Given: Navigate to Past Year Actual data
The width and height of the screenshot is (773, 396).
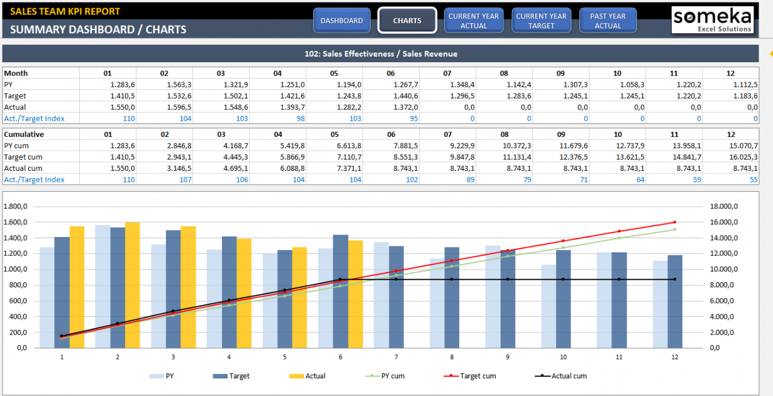Looking at the screenshot, I should coord(608,21).
